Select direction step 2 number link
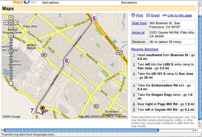The height and width of the screenshot is (137, 202). click(x=134, y=64)
